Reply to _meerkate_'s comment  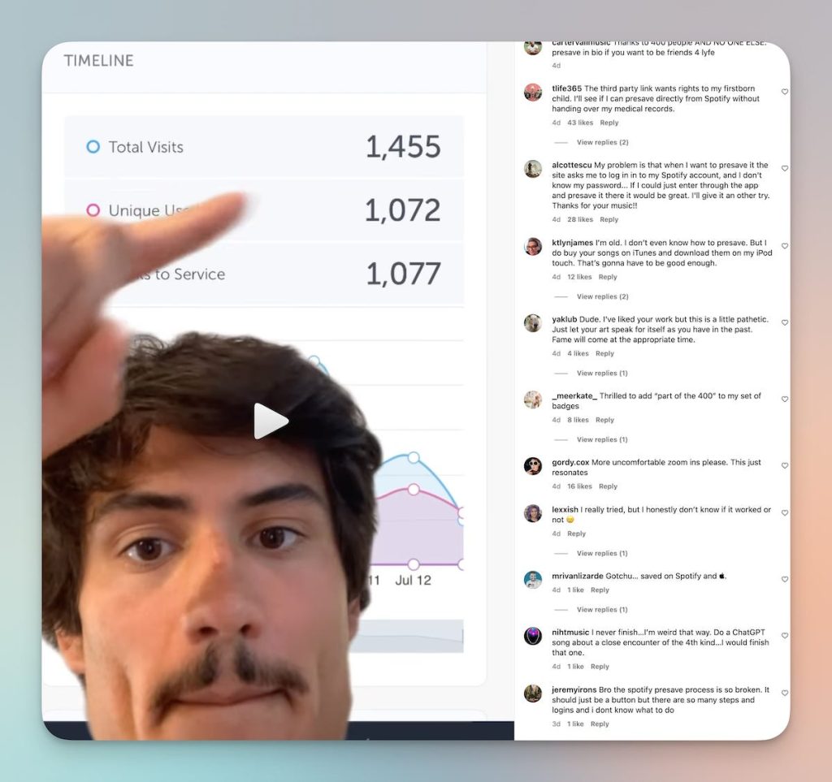(604, 420)
